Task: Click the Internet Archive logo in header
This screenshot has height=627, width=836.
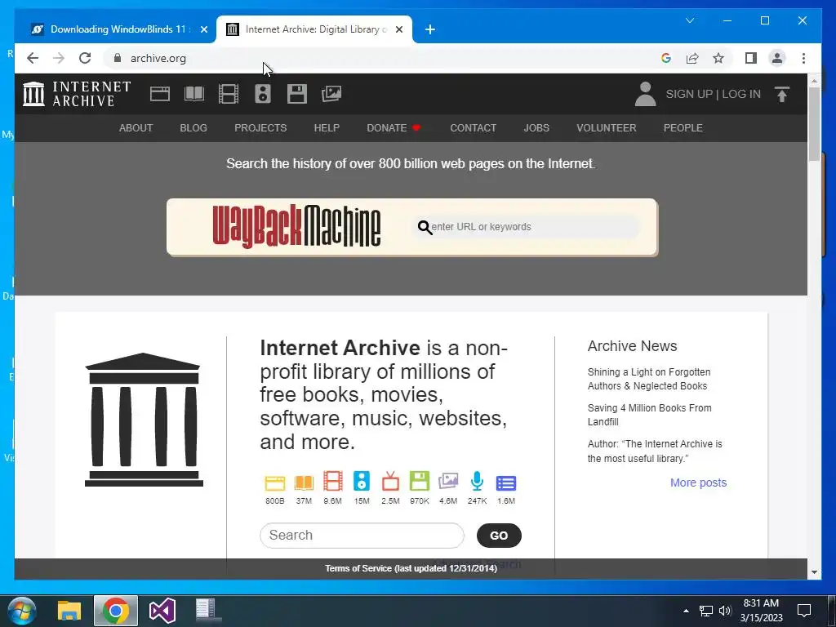Action: coord(77,94)
